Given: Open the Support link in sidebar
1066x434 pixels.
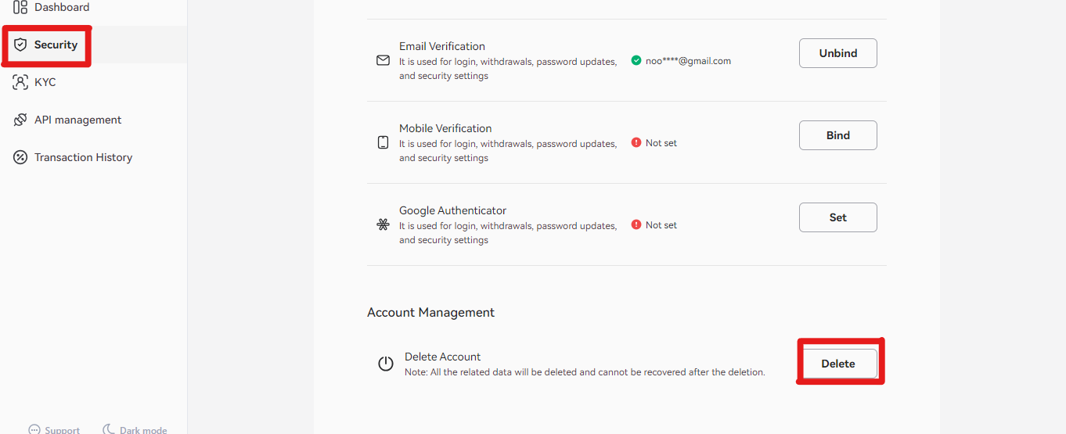Looking at the screenshot, I should 54,430.
